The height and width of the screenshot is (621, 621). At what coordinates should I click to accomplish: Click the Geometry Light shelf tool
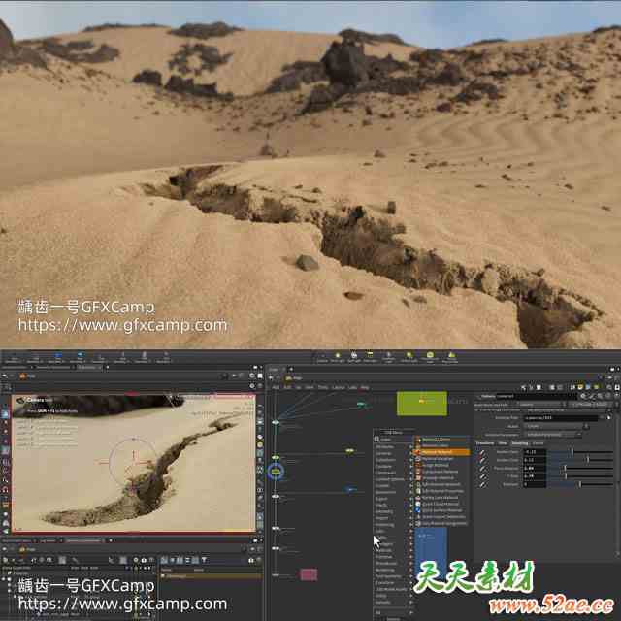click(x=388, y=357)
